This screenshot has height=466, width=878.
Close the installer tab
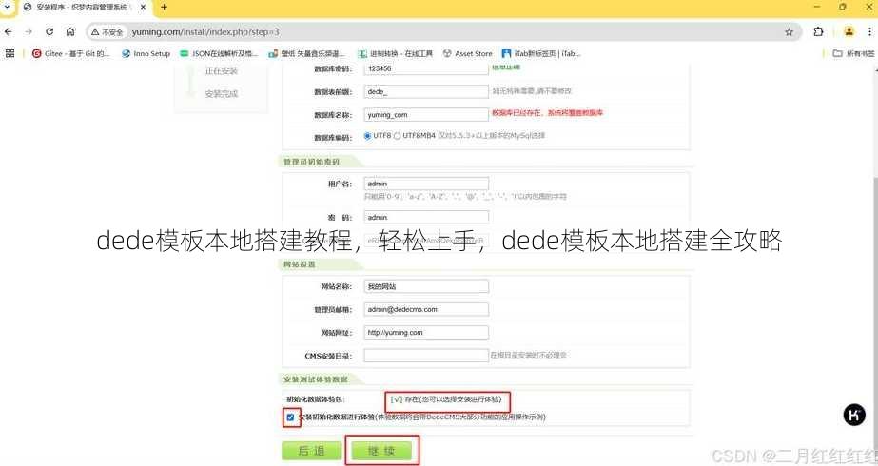pyautogui.click(x=143, y=8)
